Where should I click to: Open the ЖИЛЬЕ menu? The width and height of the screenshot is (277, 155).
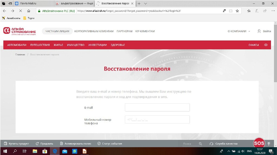click(58, 45)
